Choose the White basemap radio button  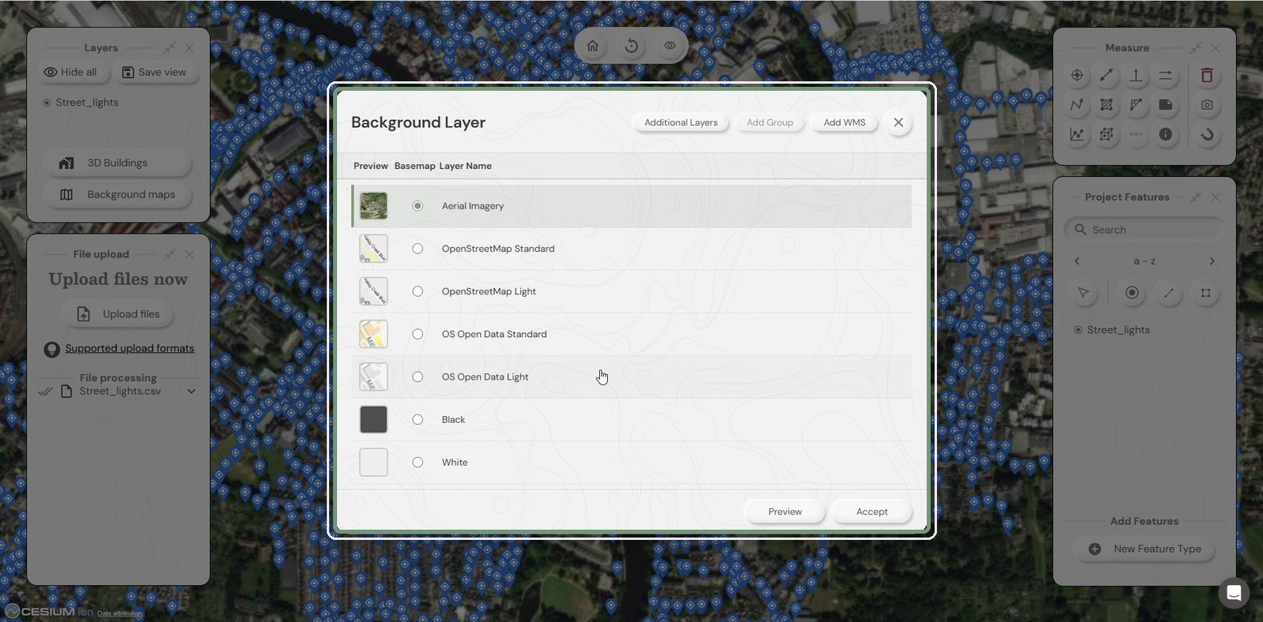418,462
